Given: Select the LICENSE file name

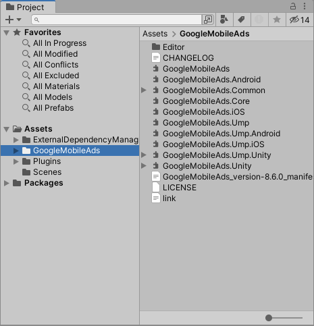Looking at the screenshot, I should coord(180,188).
